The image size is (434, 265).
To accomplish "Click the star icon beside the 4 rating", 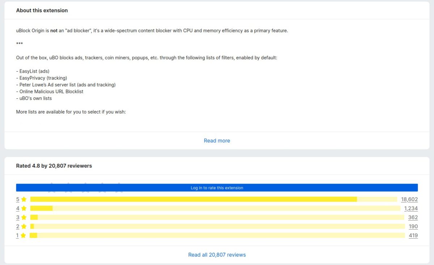I will coord(24,208).
